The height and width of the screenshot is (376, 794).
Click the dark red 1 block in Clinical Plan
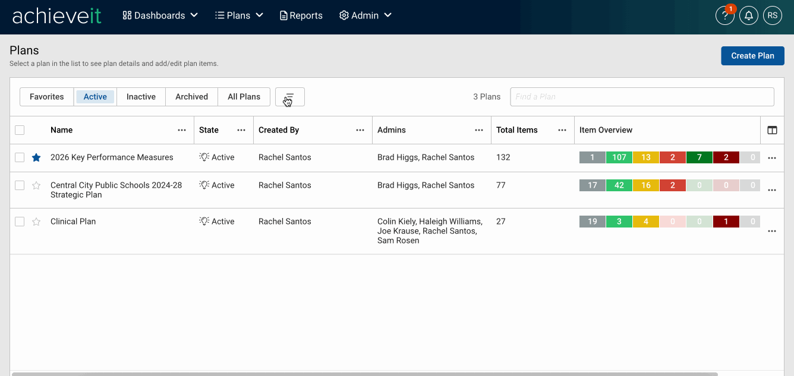point(726,222)
